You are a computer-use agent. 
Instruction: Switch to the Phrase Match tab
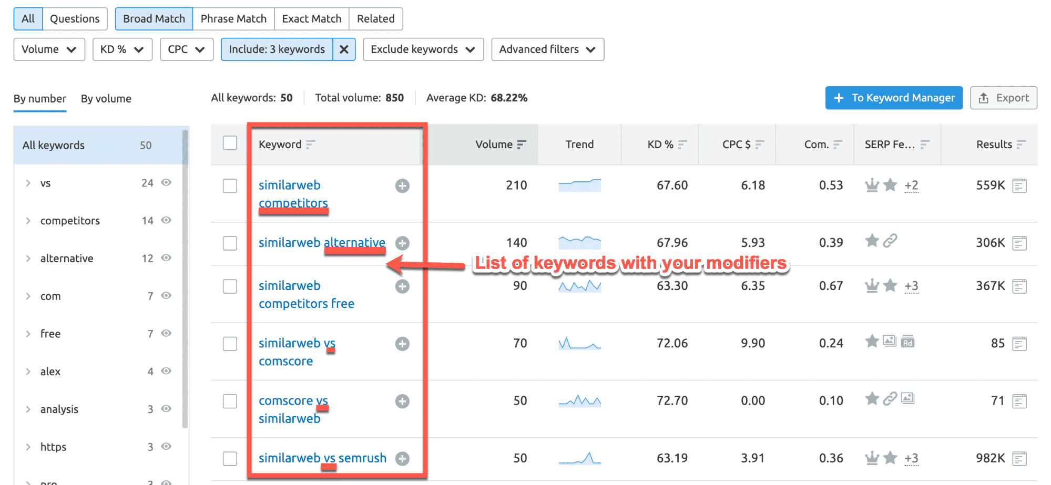point(233,19)
